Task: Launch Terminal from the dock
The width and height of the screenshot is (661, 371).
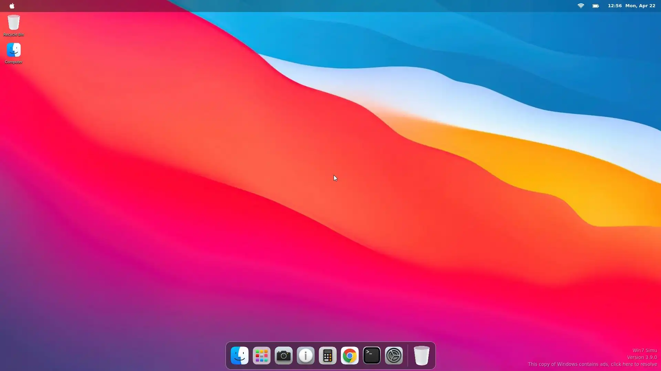Action: pyautogui.click(x=372, y=356)
